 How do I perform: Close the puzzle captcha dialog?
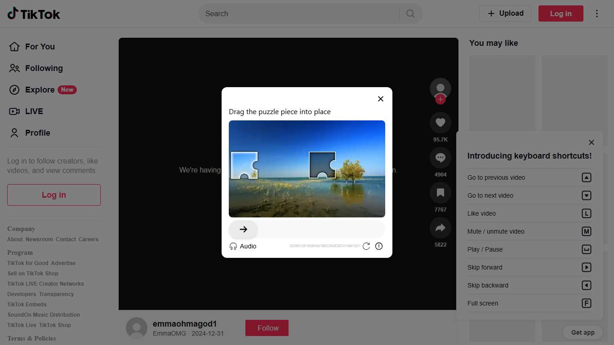pyautogui.click(x=381, y=99)
